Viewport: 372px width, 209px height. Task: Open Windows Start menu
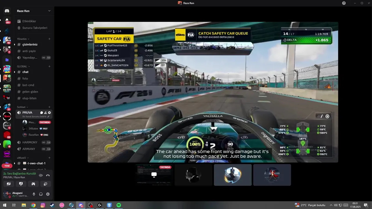click(x=5, y=205)
